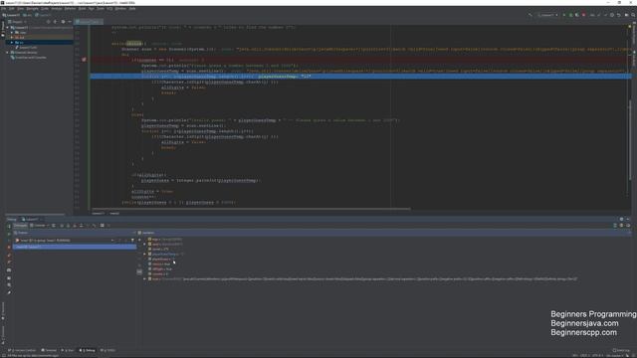Toggle the red breakpoint in the editor gutter
637x358 pixels.
click(x=84, y=60)
